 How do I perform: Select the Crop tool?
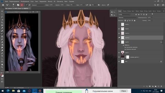coord(2,22)
